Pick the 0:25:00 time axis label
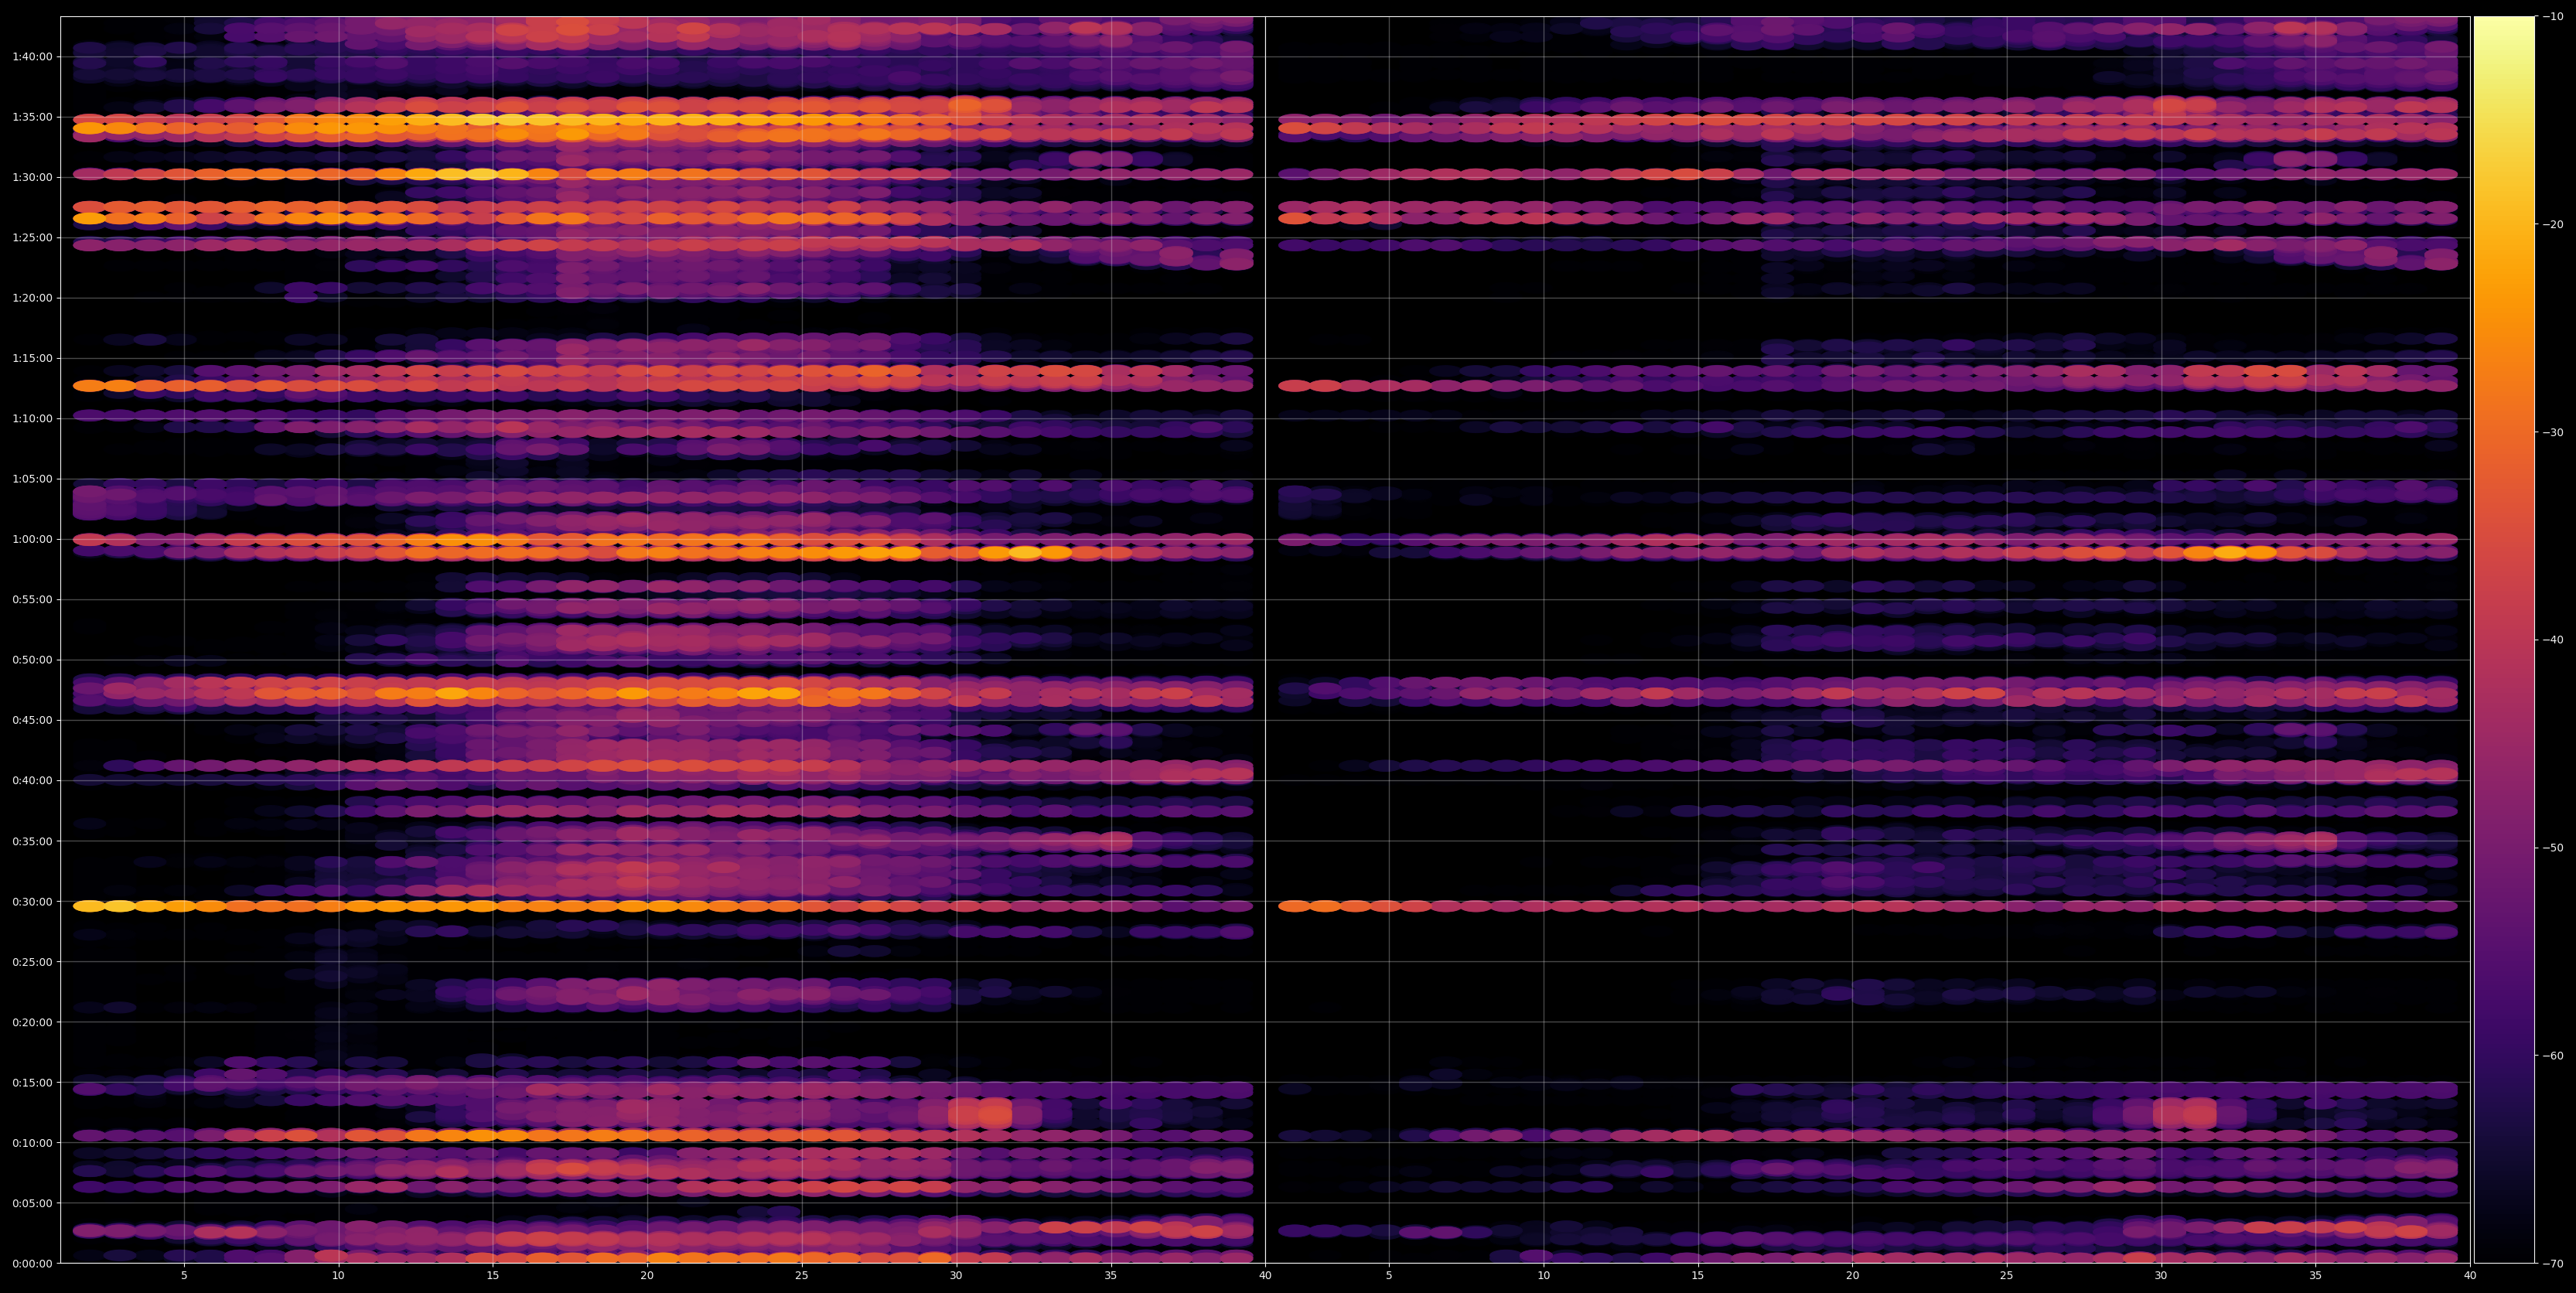 click(32, 962)
